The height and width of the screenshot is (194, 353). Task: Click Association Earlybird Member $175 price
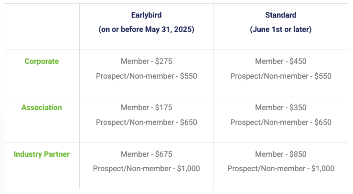click(146, 108)
